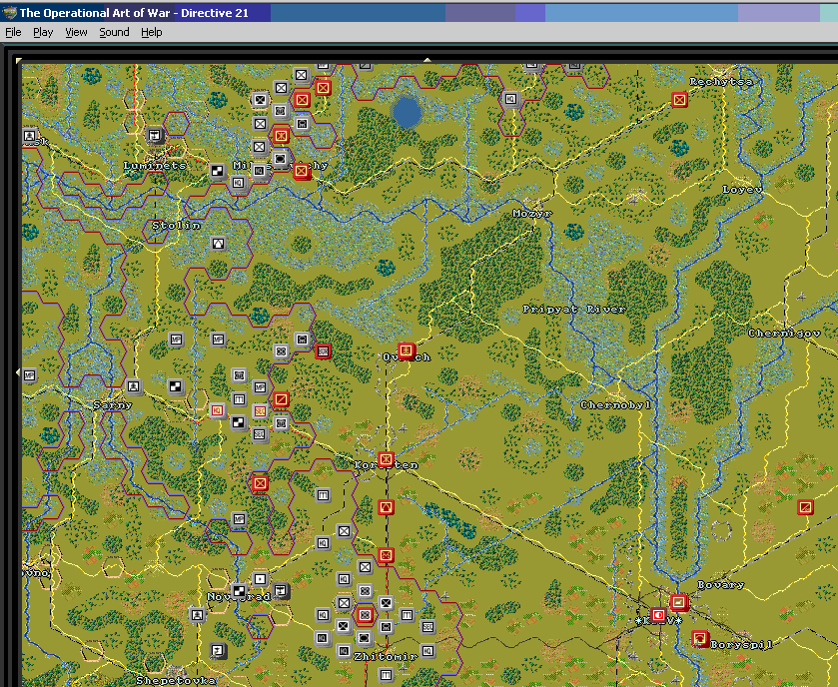Select checkered unit northeast of Sarny

(x=176, y=386)
